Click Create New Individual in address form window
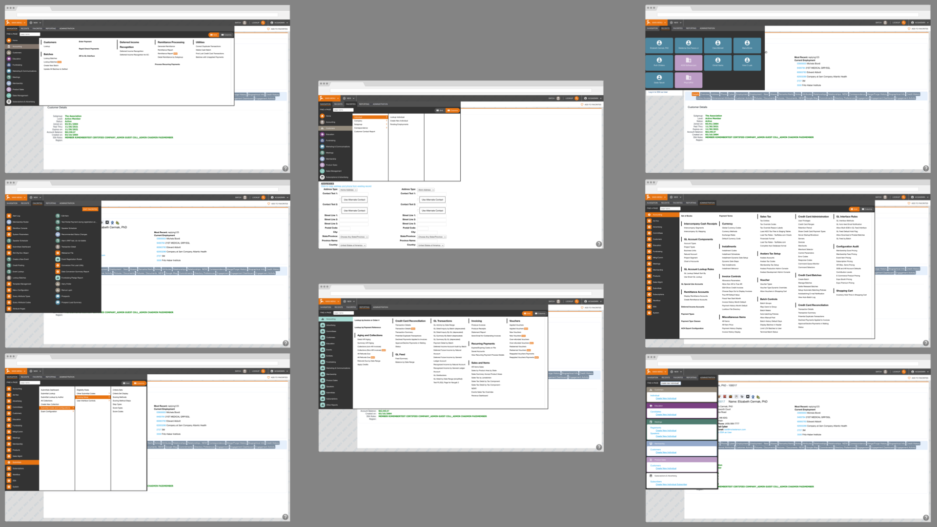 click(x=399, y=121)
